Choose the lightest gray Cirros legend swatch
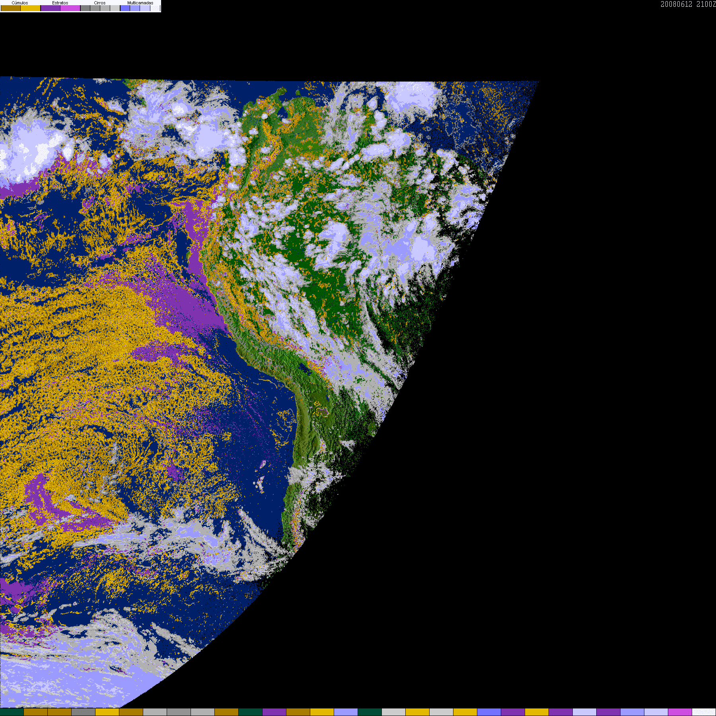Image resolution: width=716 pixels, height=716 pixels. pyautogui.click(x=115, y=8)
